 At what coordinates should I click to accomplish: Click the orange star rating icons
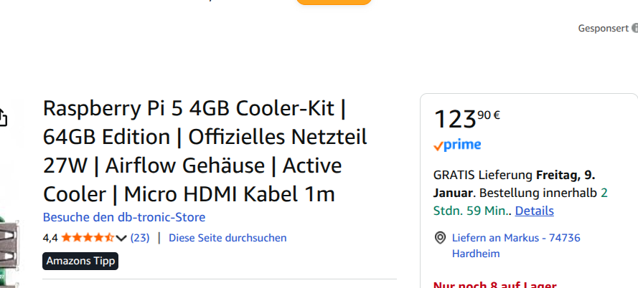pos(87,238)
